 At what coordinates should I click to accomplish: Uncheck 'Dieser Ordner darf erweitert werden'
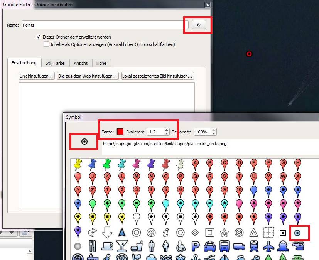(39, 37)
